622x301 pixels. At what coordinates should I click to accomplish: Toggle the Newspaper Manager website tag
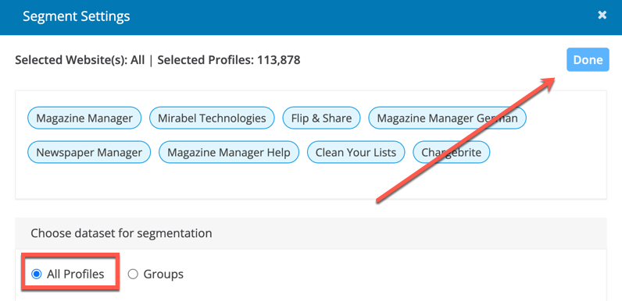point(89,153)
